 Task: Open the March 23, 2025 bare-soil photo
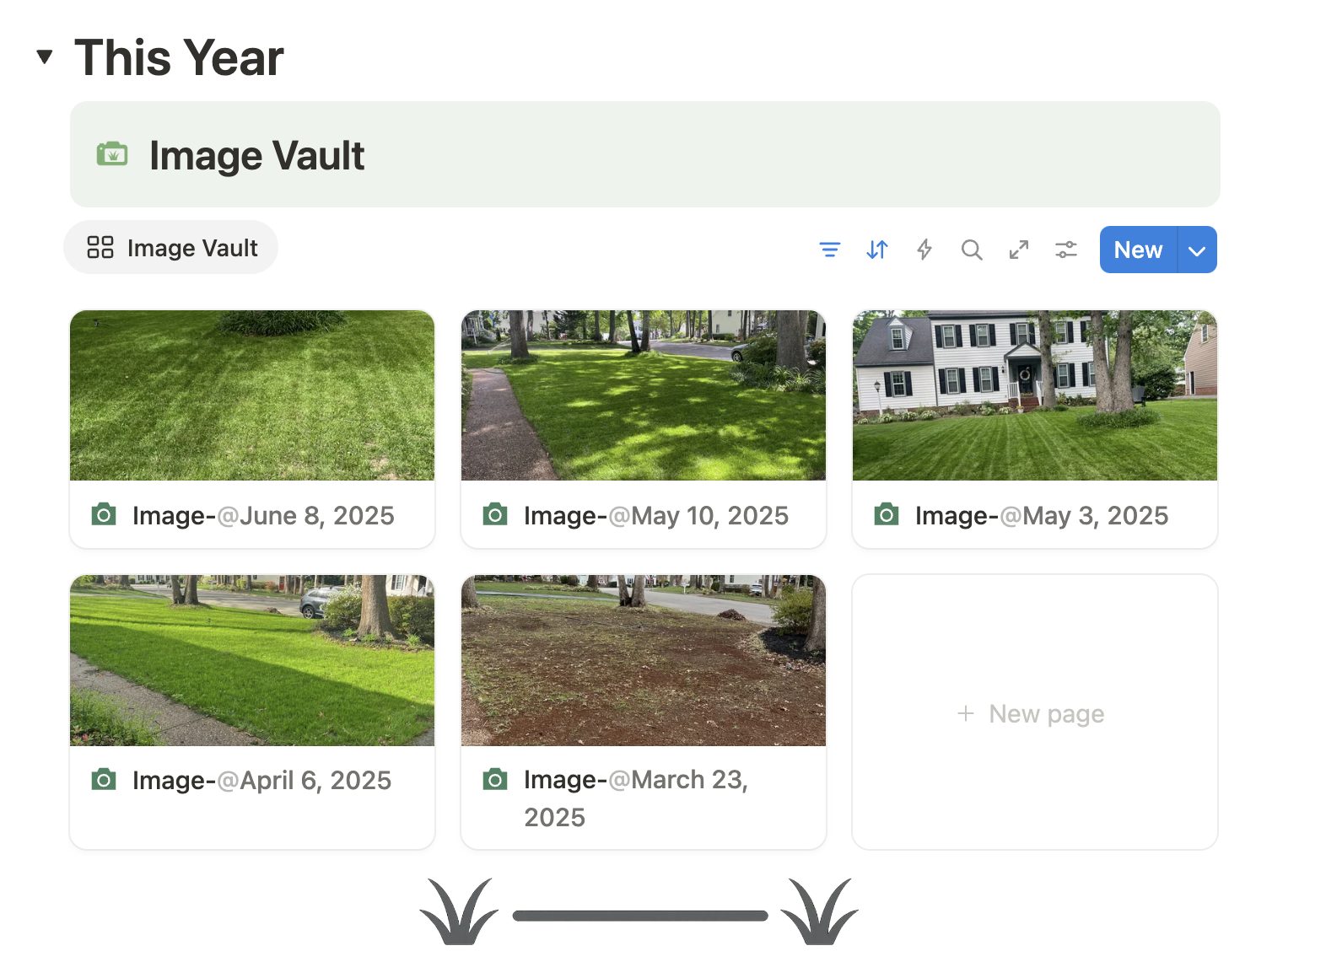pos(644,660)
